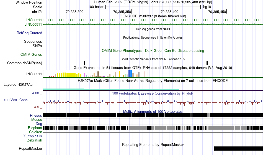Click the -4.5 PhyloP lower value
Image resolution: width=263 pixels, height=155 pixels.
click(x=36, y=107)
